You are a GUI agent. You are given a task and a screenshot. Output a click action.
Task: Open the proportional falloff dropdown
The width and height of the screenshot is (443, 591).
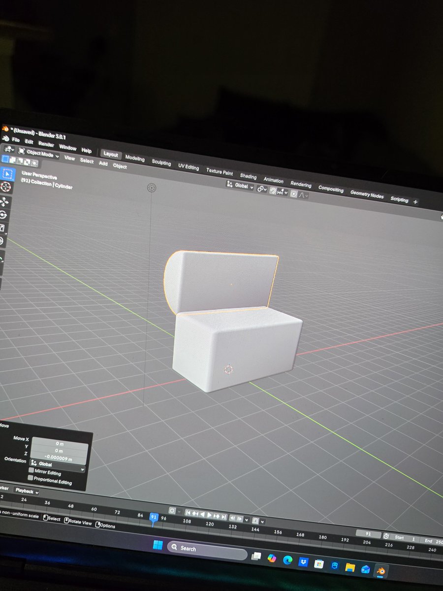pyautogui.click(x=304, y=196)
